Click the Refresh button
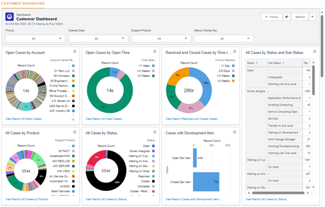Viewport: 325px width, 207px height. [300, 17]
